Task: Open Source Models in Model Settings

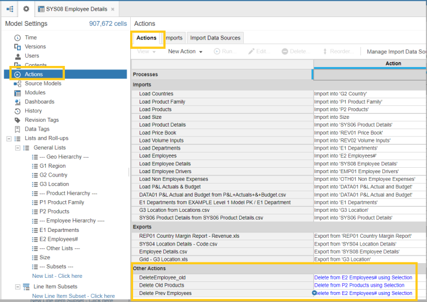Action: click(x=43, y=84)
